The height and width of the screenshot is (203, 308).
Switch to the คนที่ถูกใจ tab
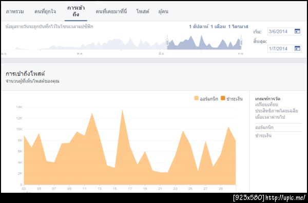pos(45,12)
